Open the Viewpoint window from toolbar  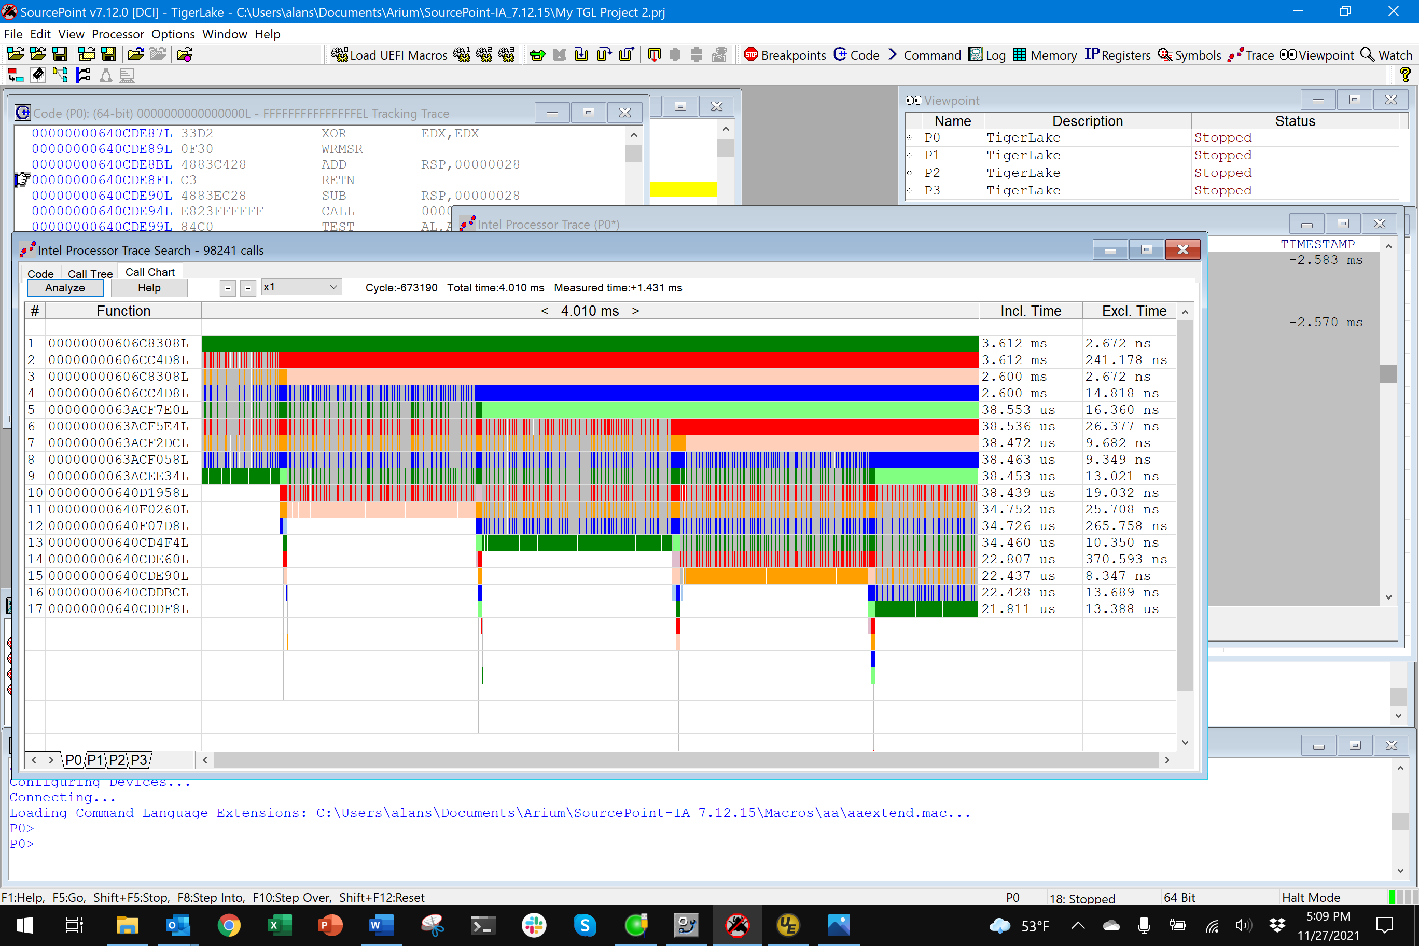point(1317,55)
